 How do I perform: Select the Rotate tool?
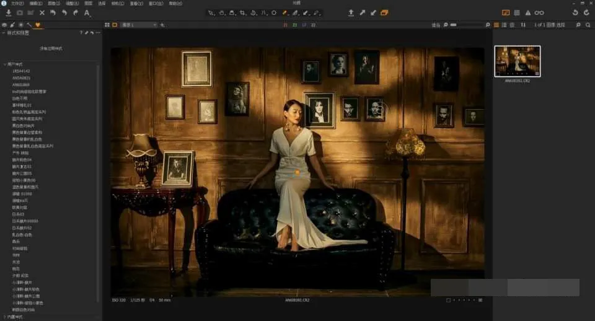pos(253,13)
